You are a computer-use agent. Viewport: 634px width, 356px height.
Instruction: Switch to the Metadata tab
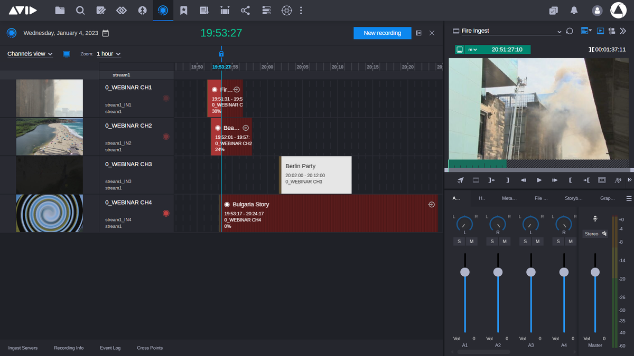(x=509, y=198)
